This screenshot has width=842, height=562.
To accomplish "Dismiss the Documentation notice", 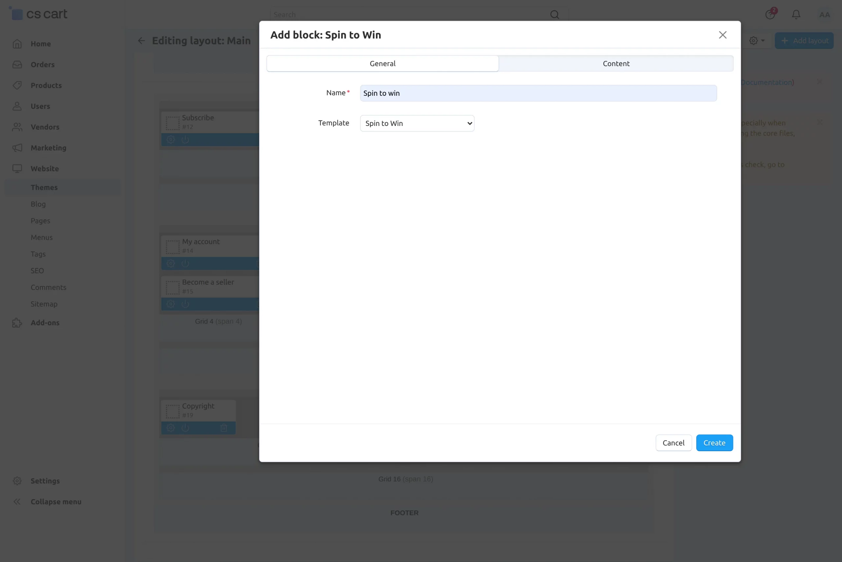I will 819,82.
